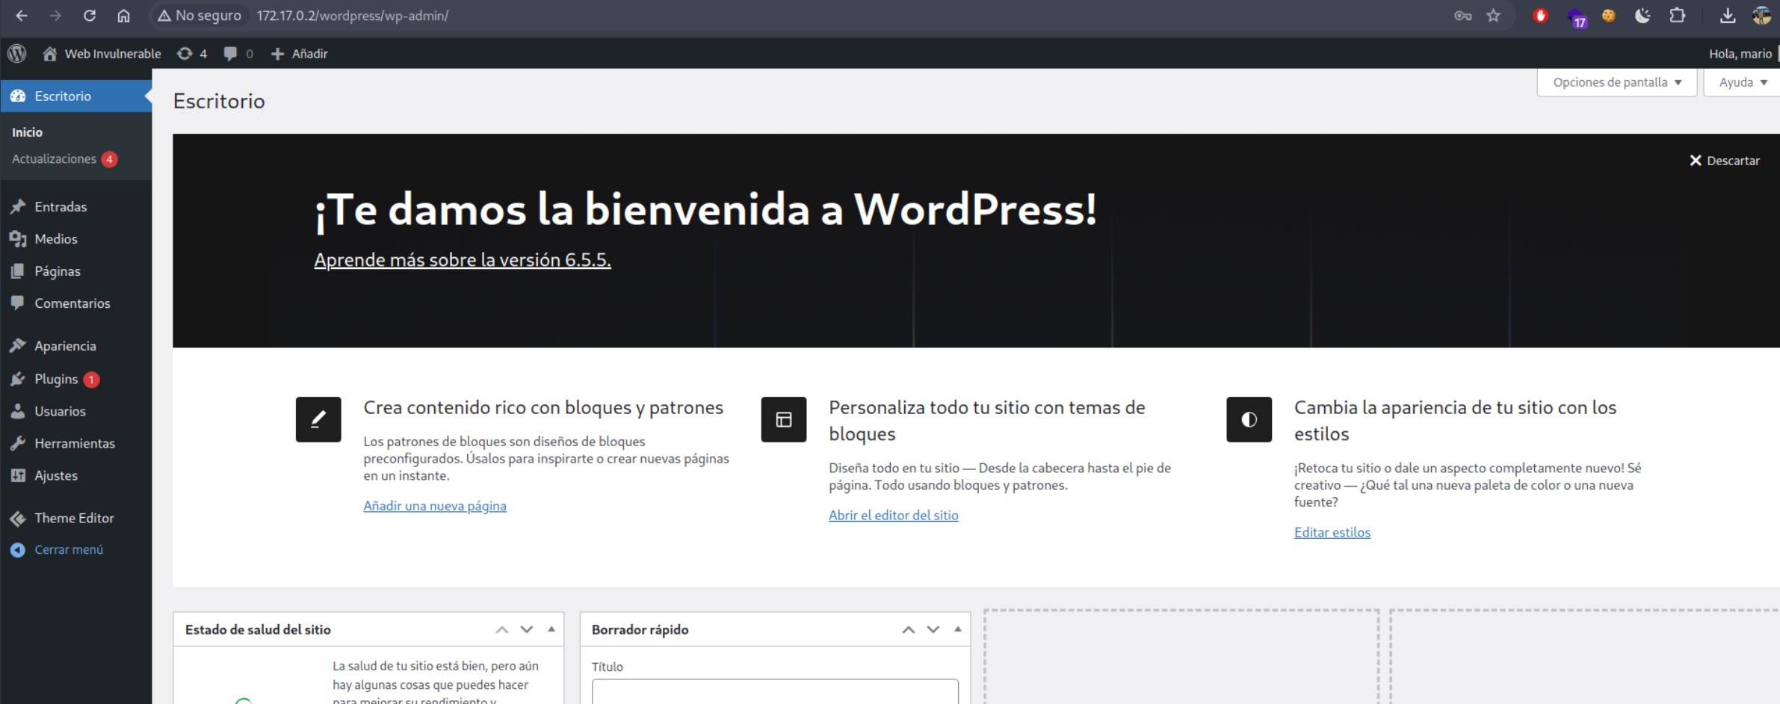The height and width of the screenshot is (704, 1780).
Task: Open the updates icon showing 4
Action: click(192, 54)
